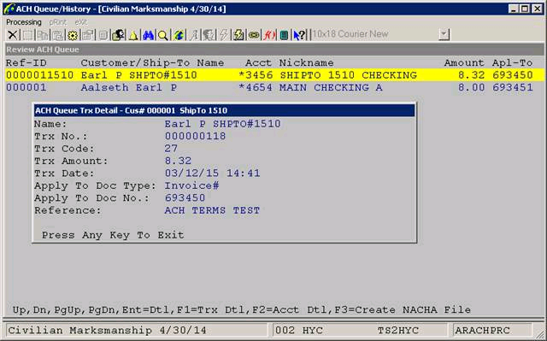Viewport: 547px width, 341px height.
Task: Click the grayed properties window icon
Action: click(87, 35)
